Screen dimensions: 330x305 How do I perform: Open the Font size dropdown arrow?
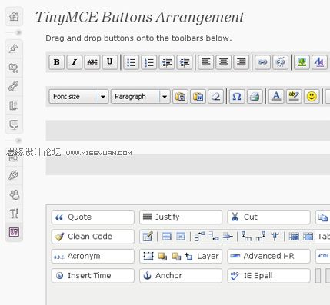pyautogui.click(x=103, y=97)
